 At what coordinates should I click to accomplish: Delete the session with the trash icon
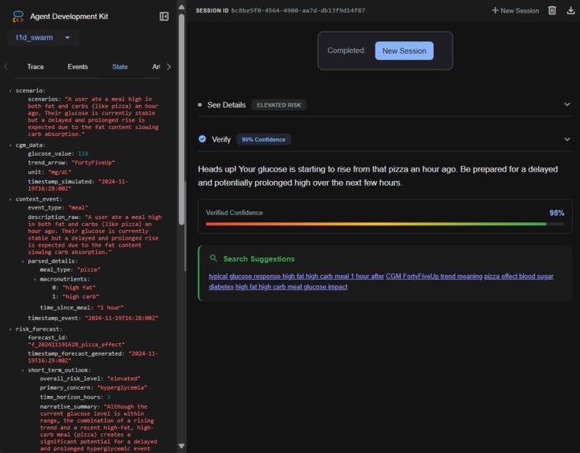tap(552, 10)
